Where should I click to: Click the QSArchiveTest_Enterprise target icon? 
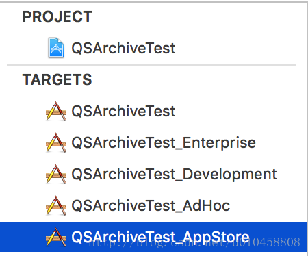pos(56,142)
